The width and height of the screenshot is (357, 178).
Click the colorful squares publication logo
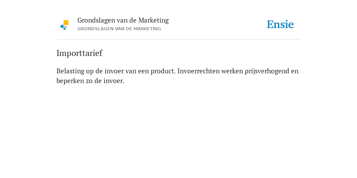[x=64, y=25]
